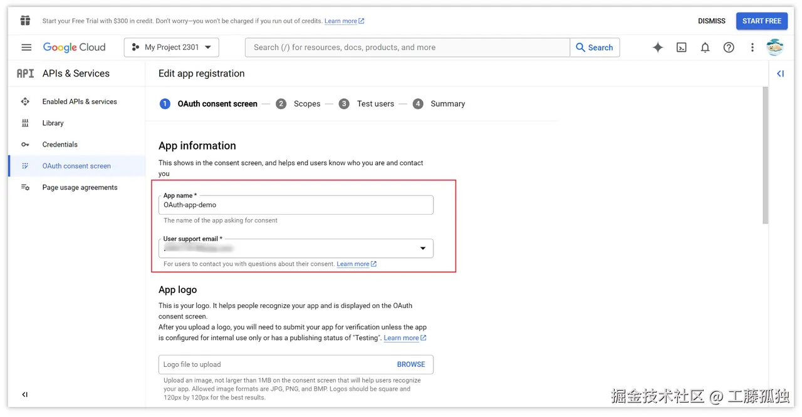Open the more options three-dot menu
The width and height of the screenshot is (802, 417).
[x=753, y=47]
